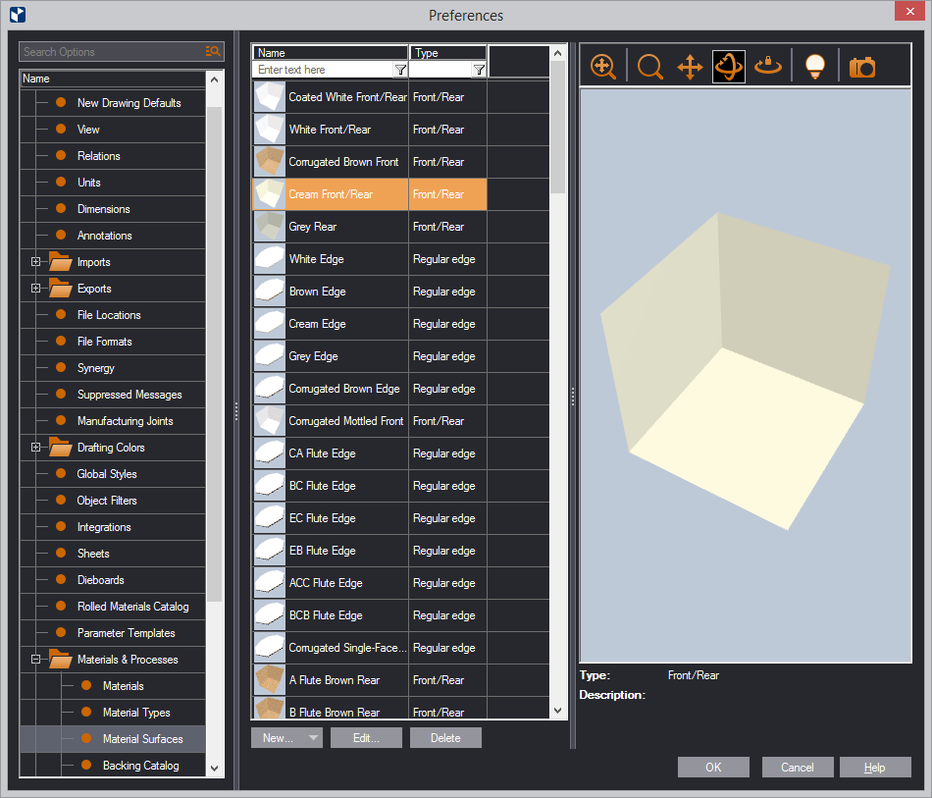Click the camera snapshot icon

[862, 67]
